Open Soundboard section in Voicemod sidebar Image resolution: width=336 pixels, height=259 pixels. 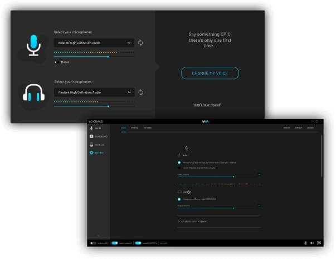(x=99, y=136)
